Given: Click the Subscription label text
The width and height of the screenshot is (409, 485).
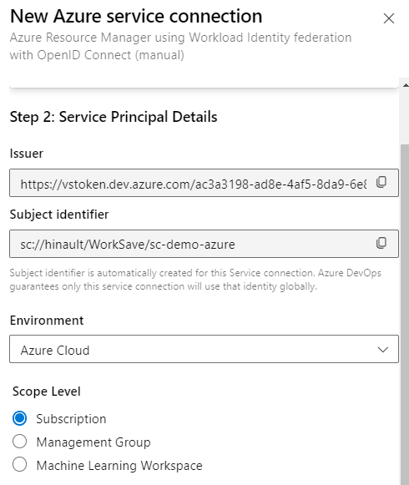Looking at the screenshot, I should 71,419.
